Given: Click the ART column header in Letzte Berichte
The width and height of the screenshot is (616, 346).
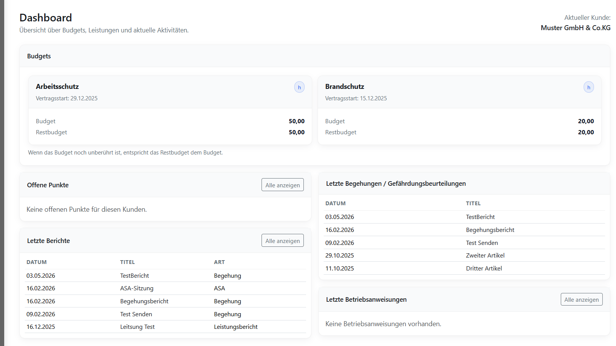Looking at the screenshot, I should 219,262.
